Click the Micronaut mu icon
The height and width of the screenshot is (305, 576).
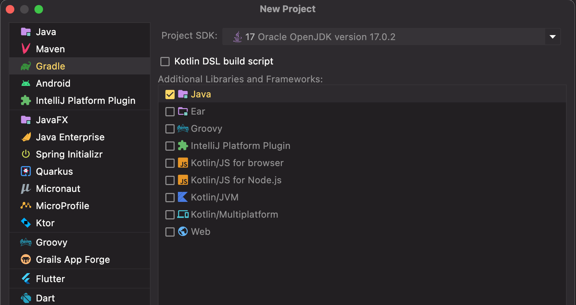[x=26, y=188]
